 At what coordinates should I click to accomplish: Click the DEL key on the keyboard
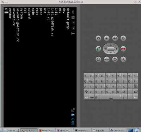coord(136,86)
